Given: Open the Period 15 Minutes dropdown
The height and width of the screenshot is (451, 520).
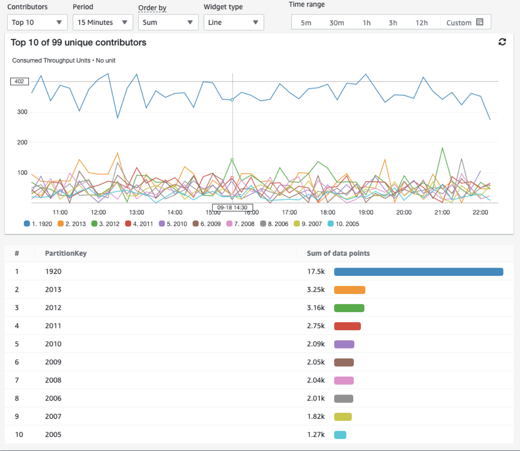Looking at the screenshot, I should 103,22.
